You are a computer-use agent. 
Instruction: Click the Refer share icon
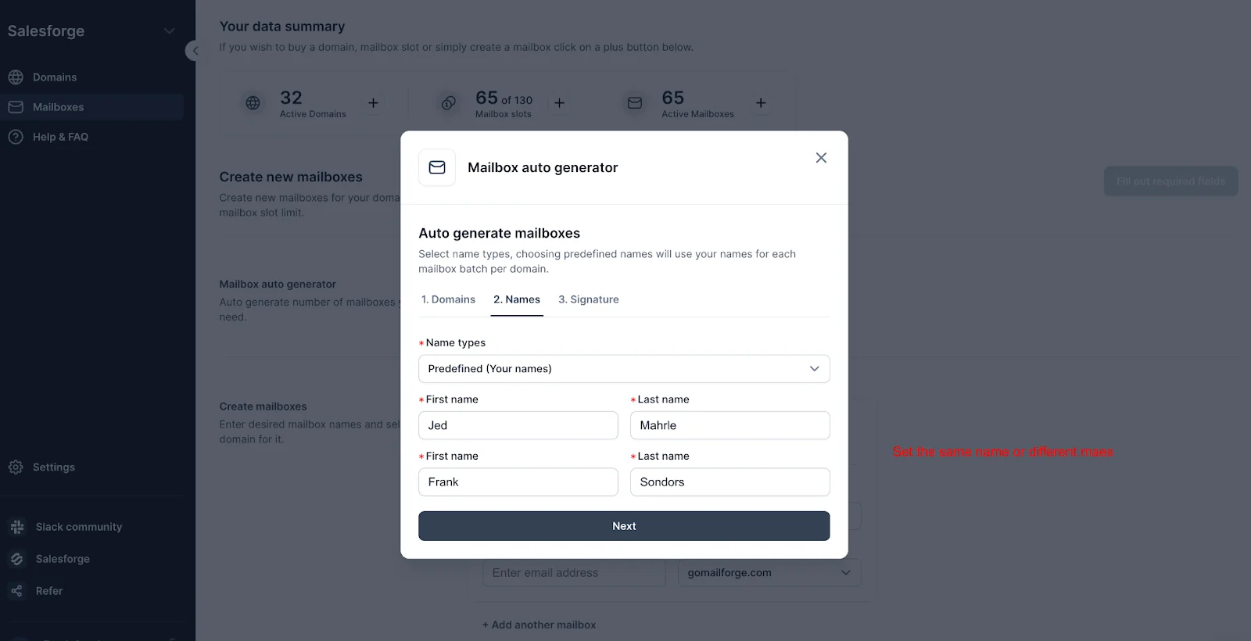pos(16,590)
